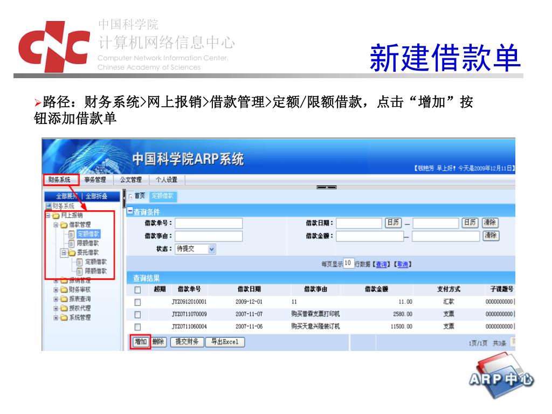
Task: Click the 借款金额 column header
Action: (x=376, y=289)
